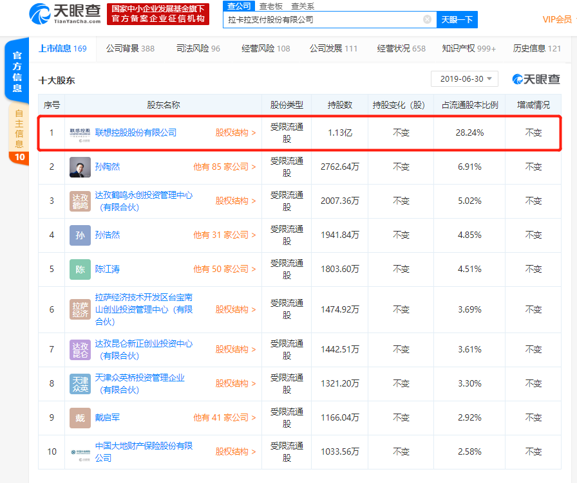
Task: Clear the search box with the X icon
Action: click(427, 19)
